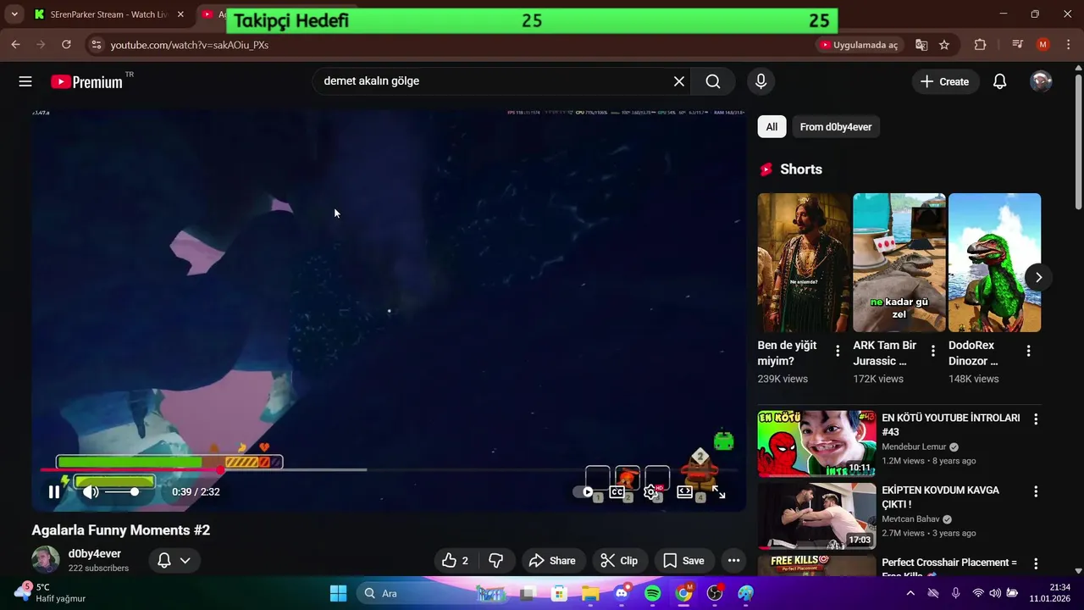The width and height of the screenshot is (1084, 610).
Task: Toggle closed captions CC button
Action: (x=617, y=491)
